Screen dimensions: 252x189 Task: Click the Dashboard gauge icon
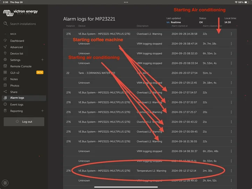5,41
